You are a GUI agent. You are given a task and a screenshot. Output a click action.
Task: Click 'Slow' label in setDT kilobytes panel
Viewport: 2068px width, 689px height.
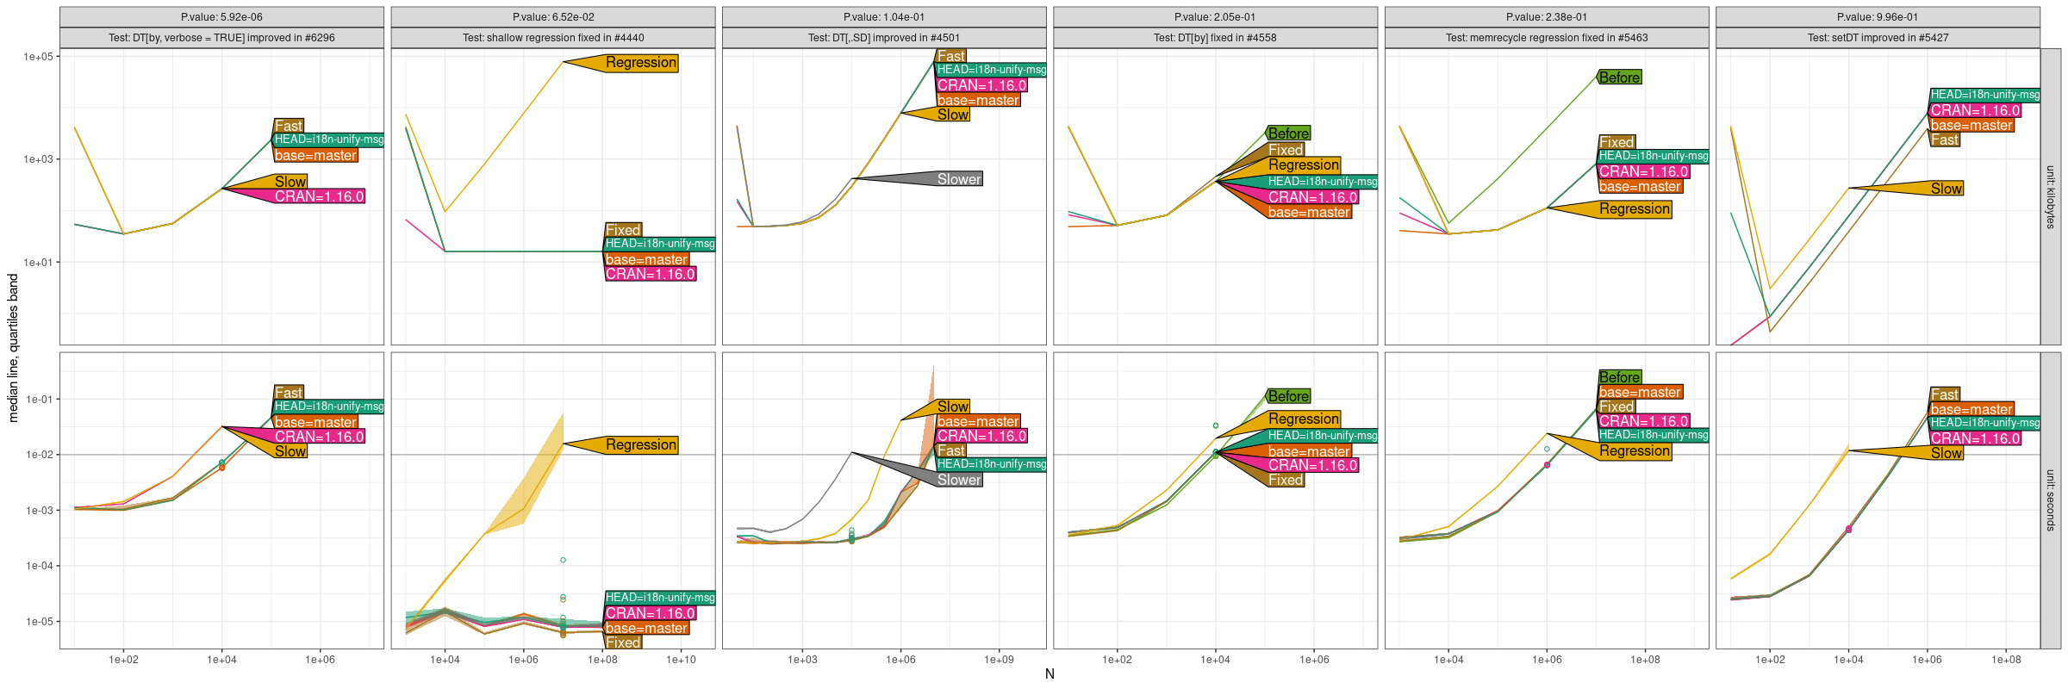tap(1947, 189)
